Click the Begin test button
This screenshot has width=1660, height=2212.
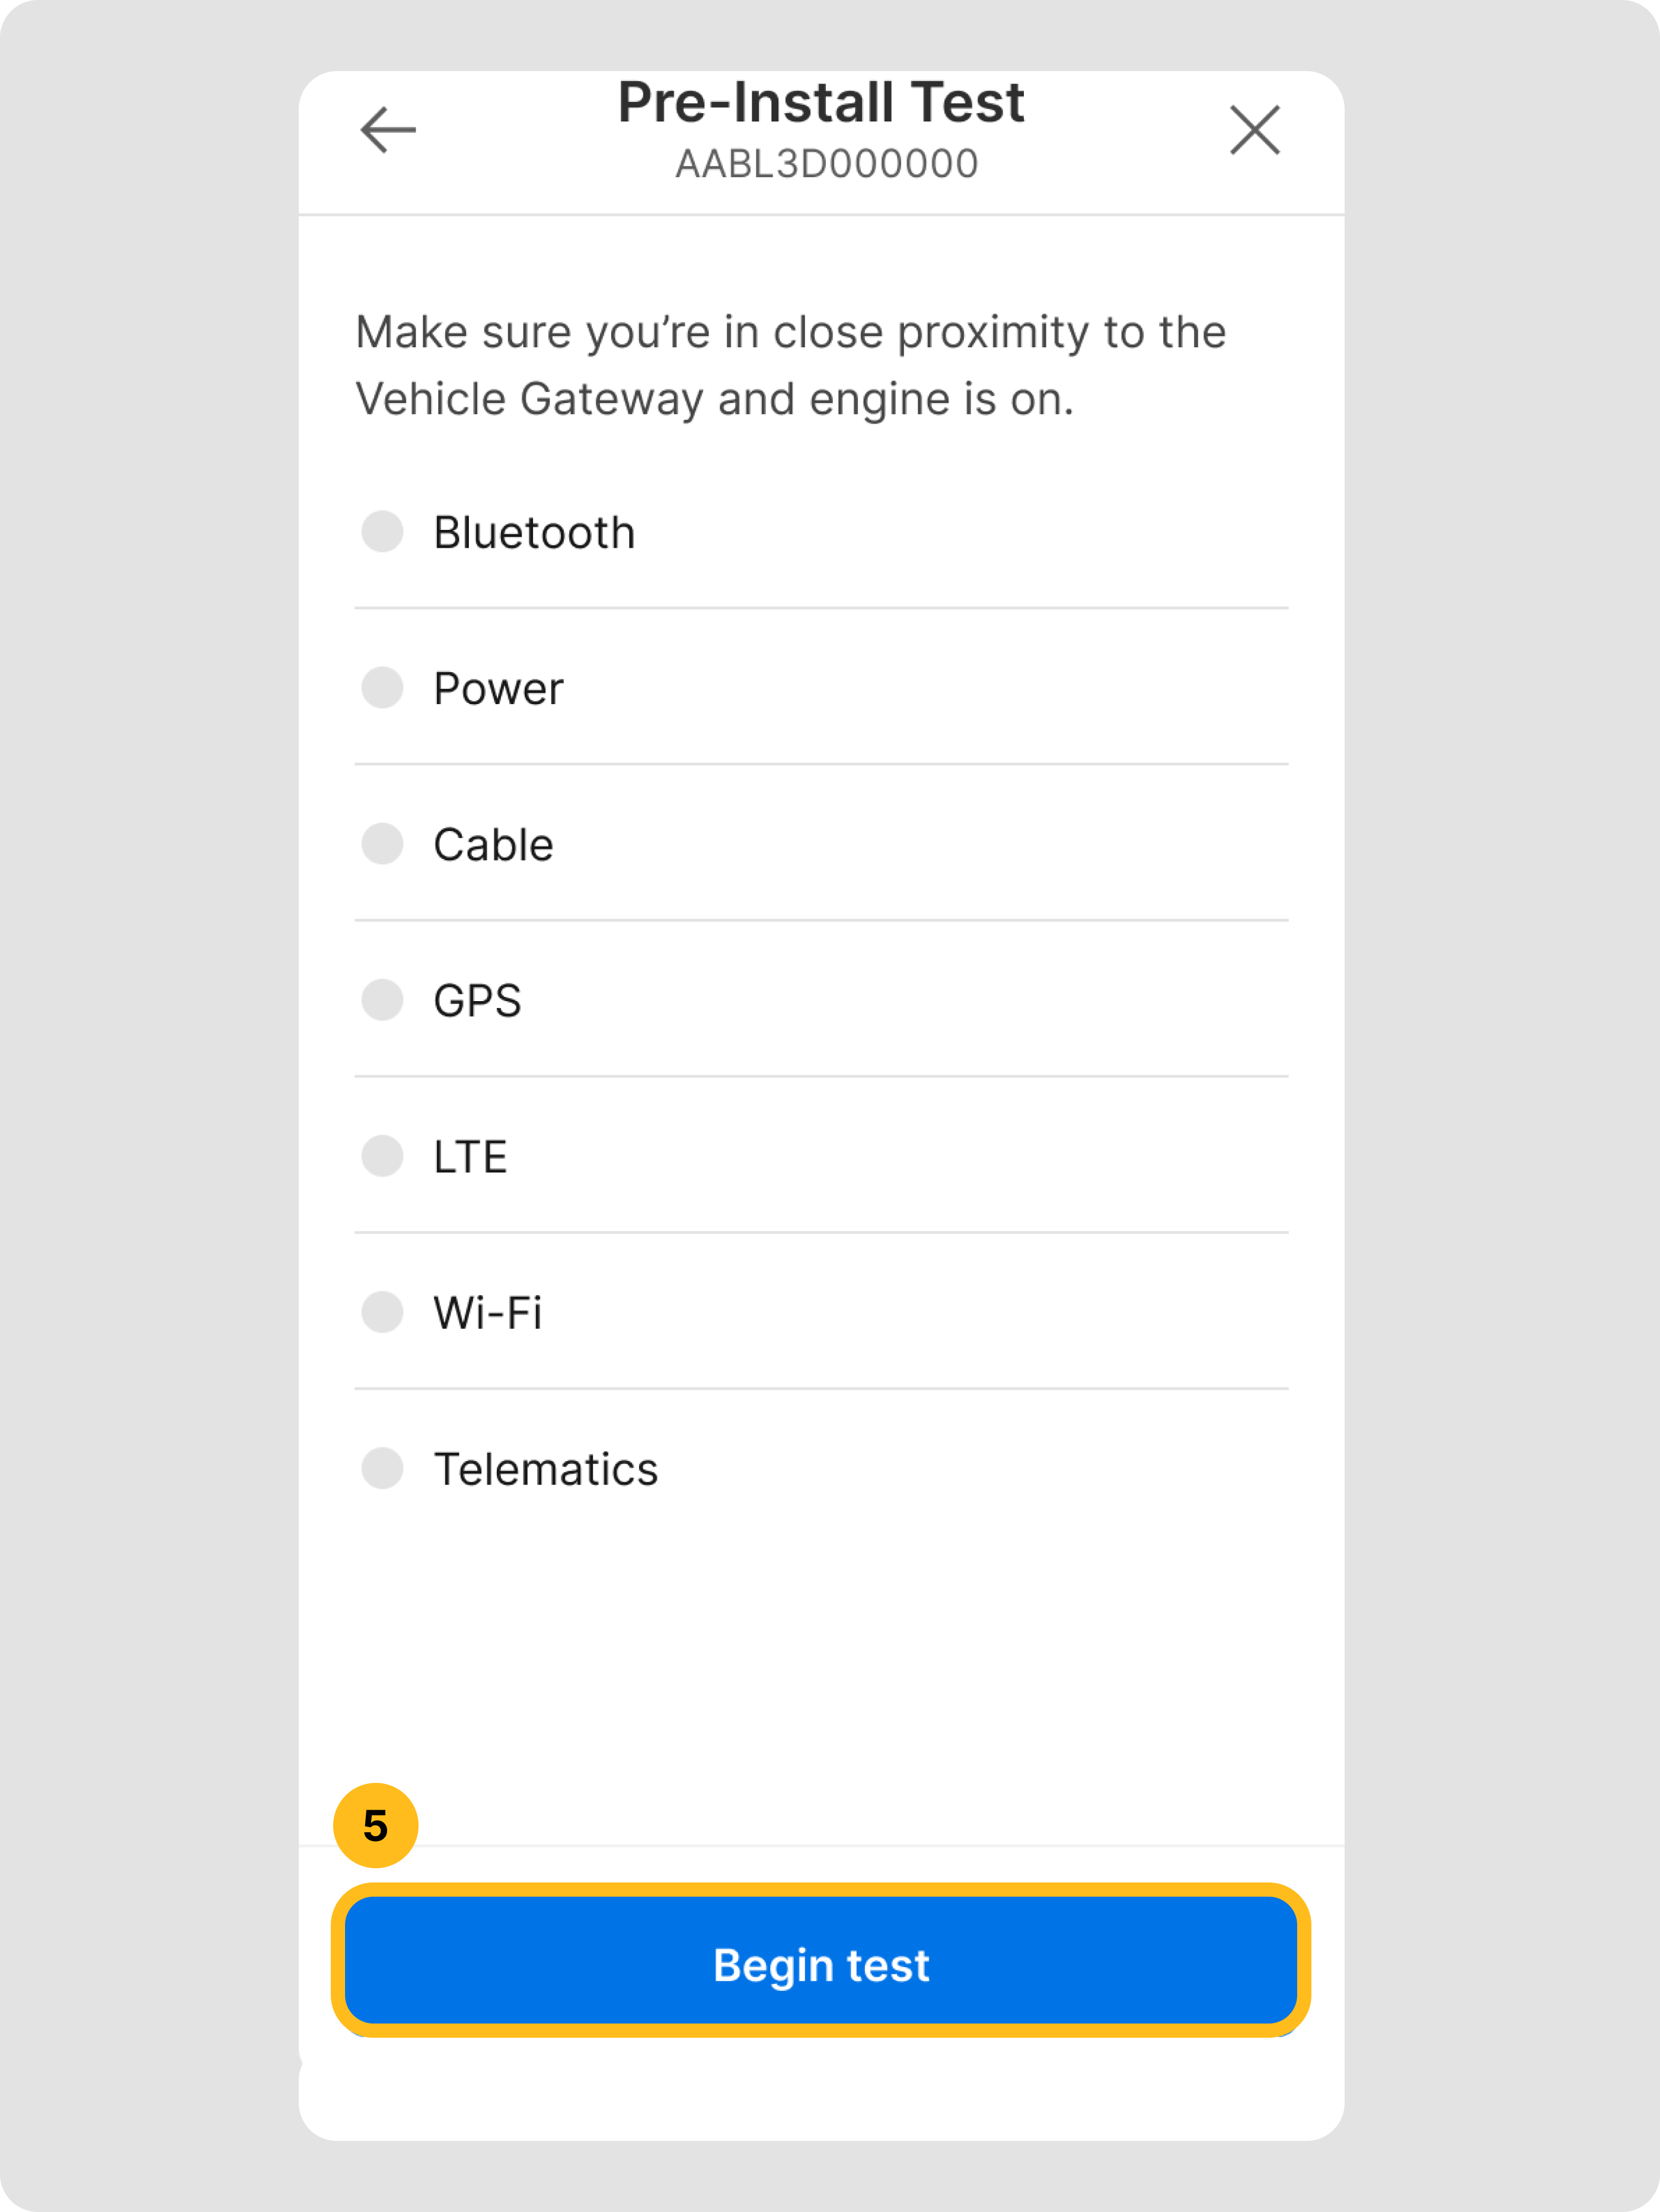(x=821, y=1964)
